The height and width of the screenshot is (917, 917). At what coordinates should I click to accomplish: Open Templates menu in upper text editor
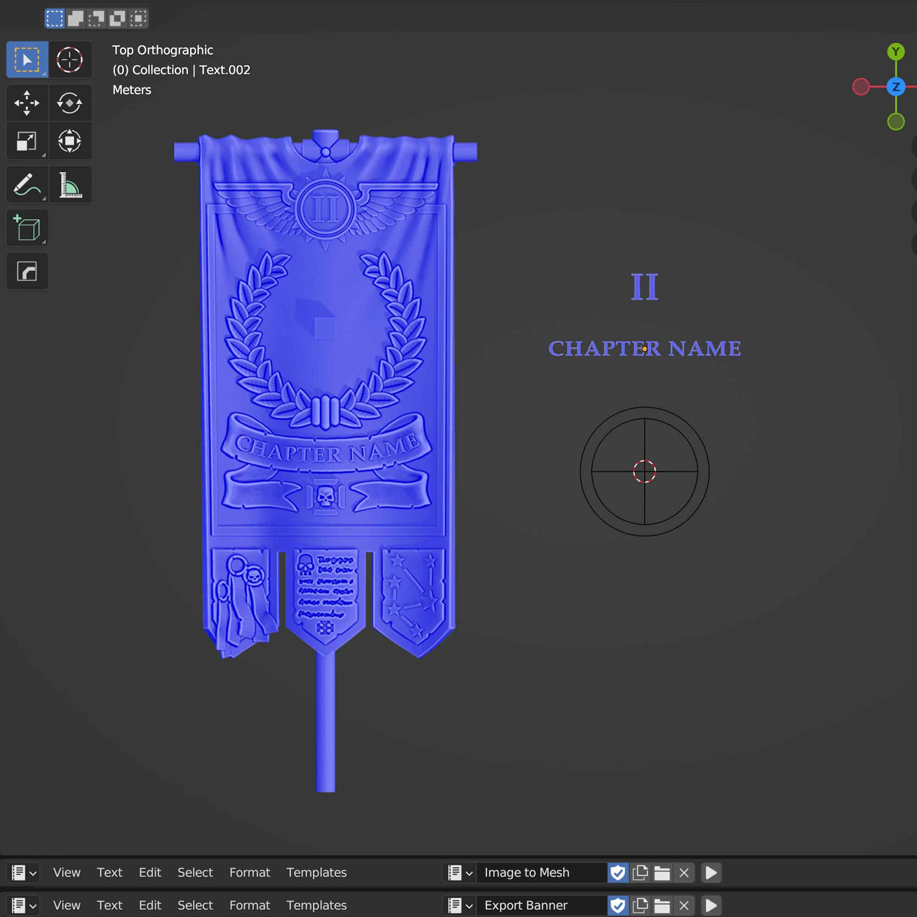(316, 873)
